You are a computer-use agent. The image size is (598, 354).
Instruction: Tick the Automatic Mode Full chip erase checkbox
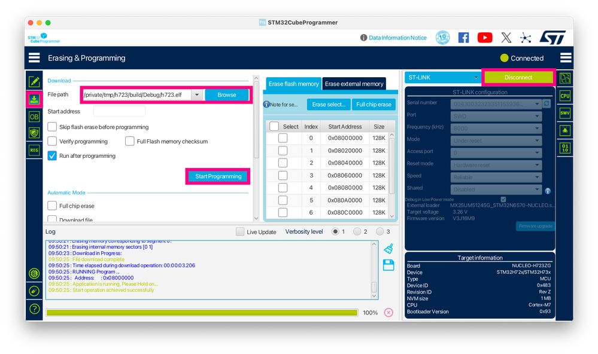point(52,206)
